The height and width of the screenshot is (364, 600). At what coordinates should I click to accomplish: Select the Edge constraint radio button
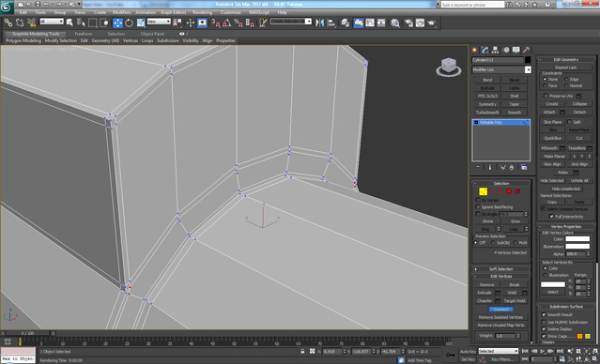[x=566, y=79]
